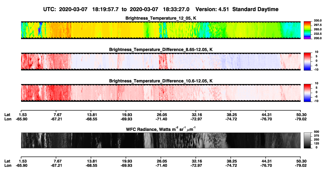This screenshot has height=171, width=334.
Task: Click longitude '-74.72' on axis above WFC panel
Action: click(x=231, y=119)
